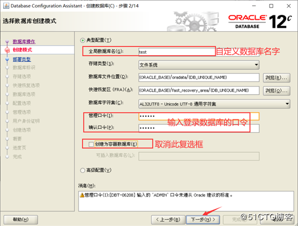Click the 数据库操作 step bullet icon
Screen dimensions: 298x226
pyautogui.click(x=7, y=41)
